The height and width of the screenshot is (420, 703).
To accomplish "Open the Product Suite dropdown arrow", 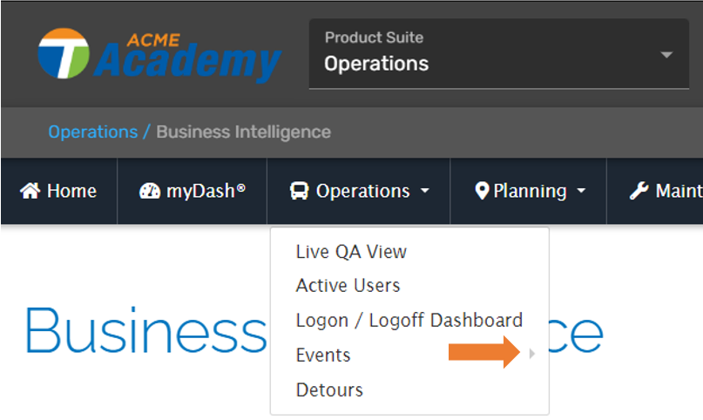I will (x=666, y=55).
